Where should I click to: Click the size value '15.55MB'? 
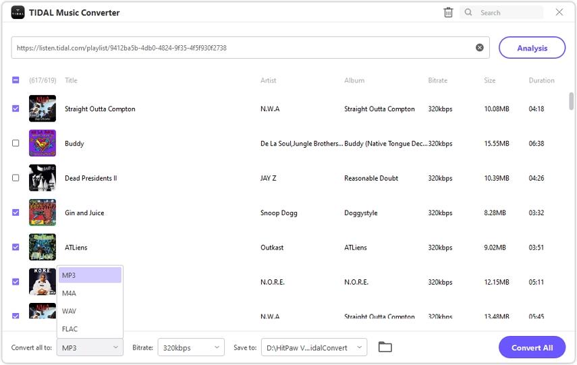(497, 144)
